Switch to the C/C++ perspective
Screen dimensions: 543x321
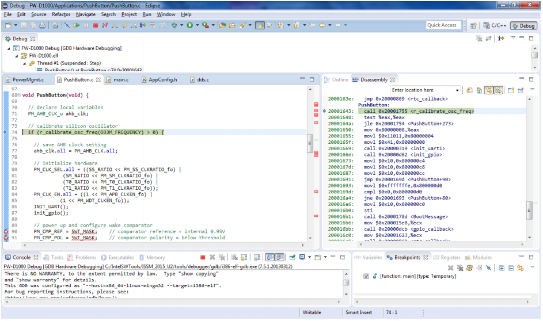tap(494, 25)
